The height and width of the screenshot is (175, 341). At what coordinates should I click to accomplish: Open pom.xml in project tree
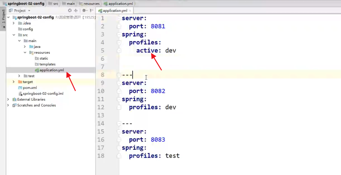point(30,88)
